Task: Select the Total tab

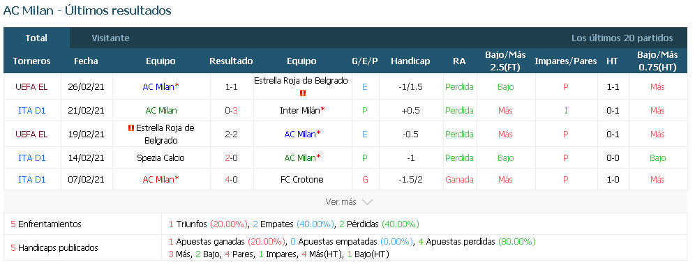Action: coord(36,38)
